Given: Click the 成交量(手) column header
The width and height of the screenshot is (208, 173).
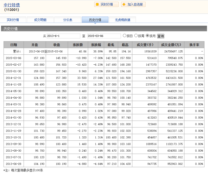Looking at the screenshot, I should pos(145,45).
